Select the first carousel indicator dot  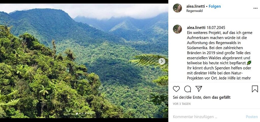tap(77, 114)
